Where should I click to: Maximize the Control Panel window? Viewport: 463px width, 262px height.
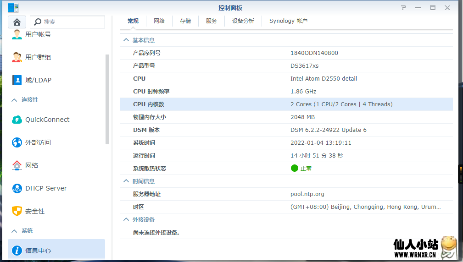[x=433, y=8]
